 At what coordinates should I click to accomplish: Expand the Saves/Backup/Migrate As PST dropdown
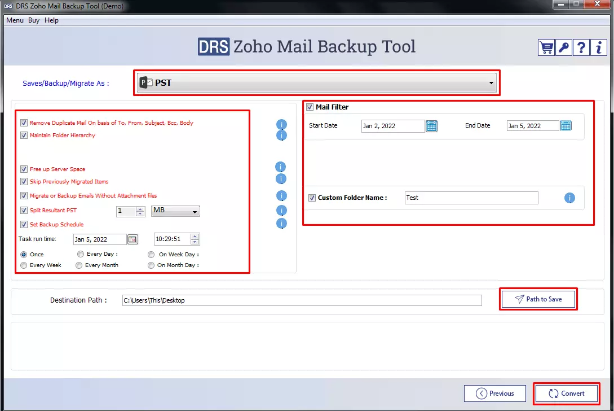[x=317, y=83]
